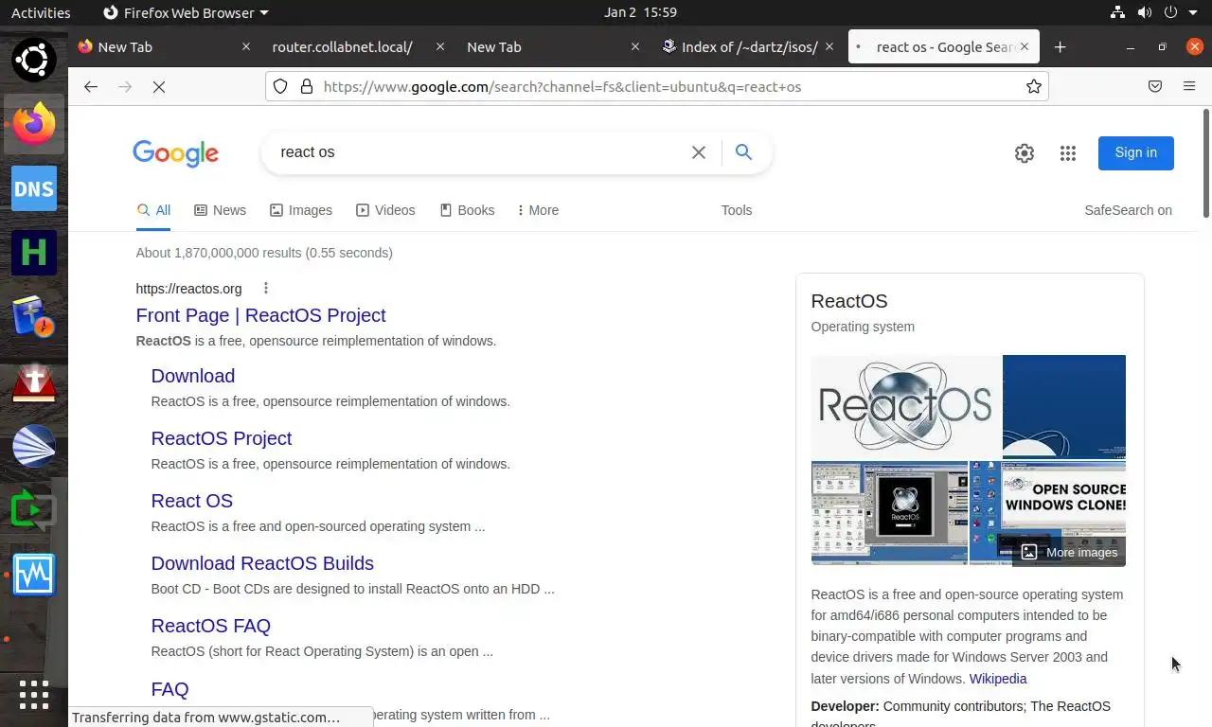The image size is (1212, 727).
Task: Open the ReactOS Project sitelink
Action: point(222,438)
